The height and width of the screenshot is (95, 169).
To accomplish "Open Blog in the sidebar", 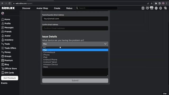I will (5, 64).
